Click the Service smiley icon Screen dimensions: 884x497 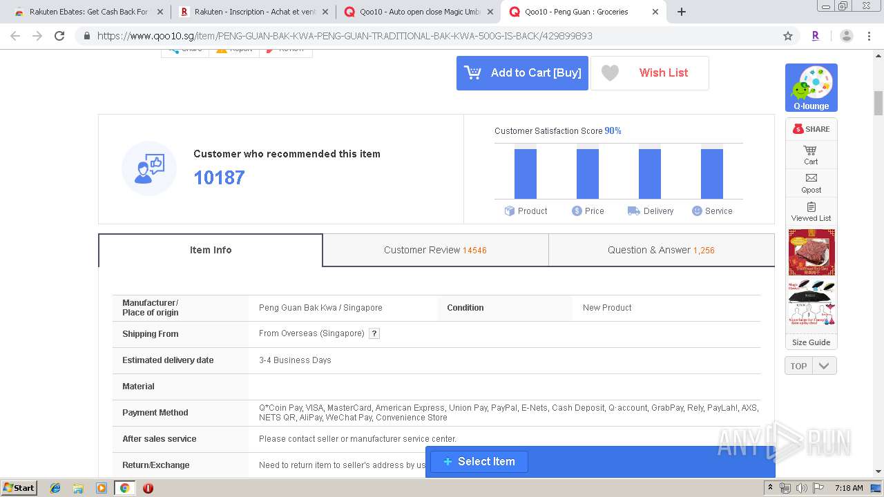coord(697,211)
